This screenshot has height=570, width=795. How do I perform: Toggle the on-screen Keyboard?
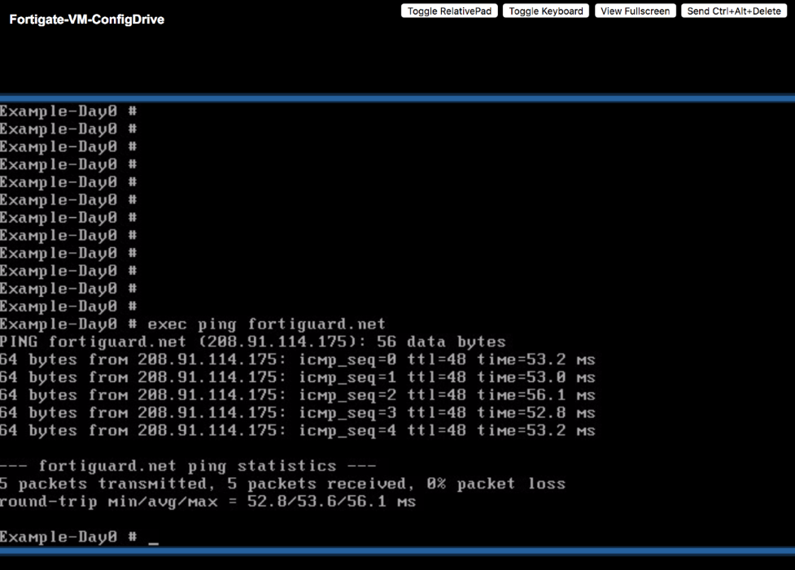[x=545, y=11]
